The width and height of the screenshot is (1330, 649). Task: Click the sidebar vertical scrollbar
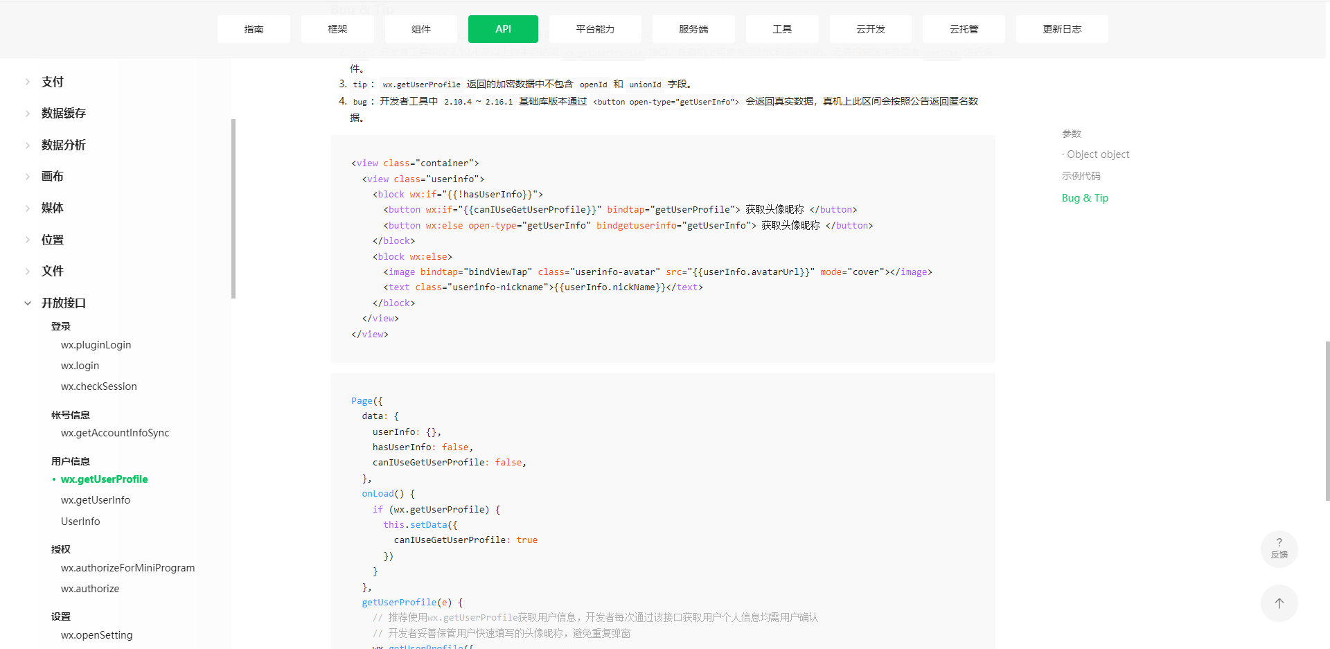tap(233, 208)
